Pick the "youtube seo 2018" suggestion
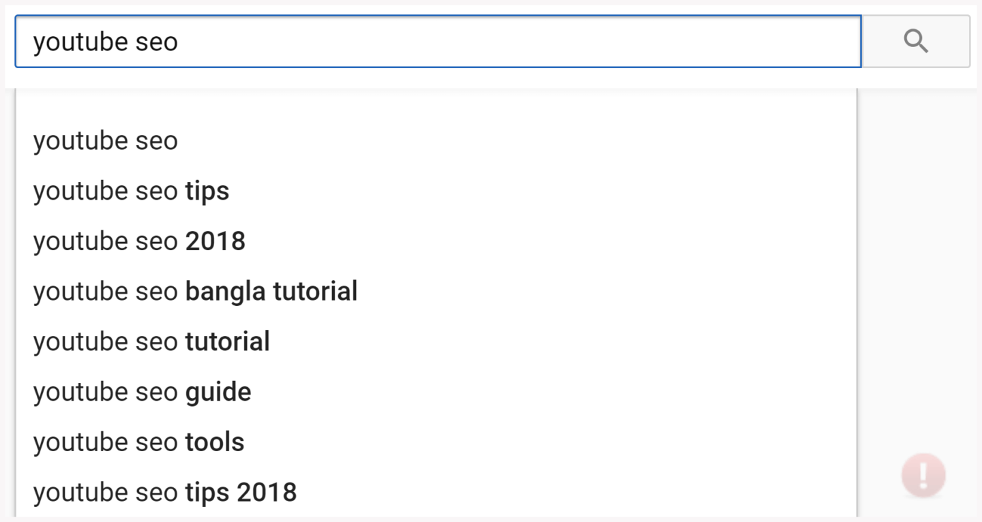 pyautogui.click(x=139, y=242)
